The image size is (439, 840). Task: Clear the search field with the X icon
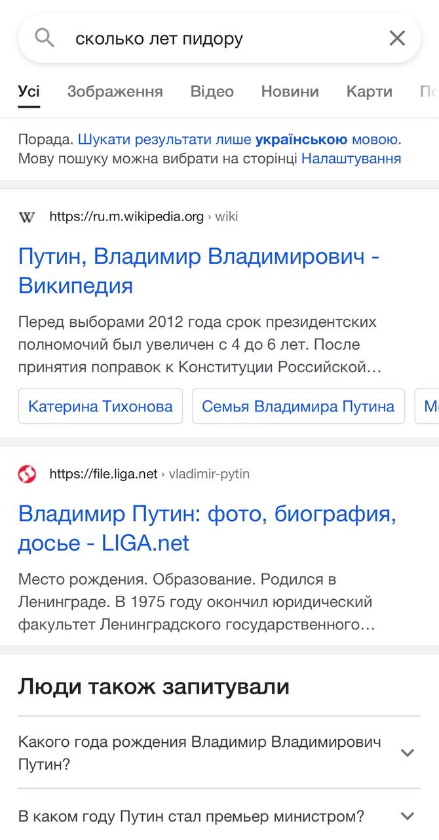[x=397, y=39]
